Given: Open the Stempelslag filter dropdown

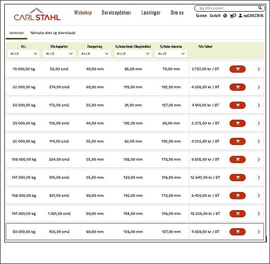Looking at the screenshot, I should (95, 53).
